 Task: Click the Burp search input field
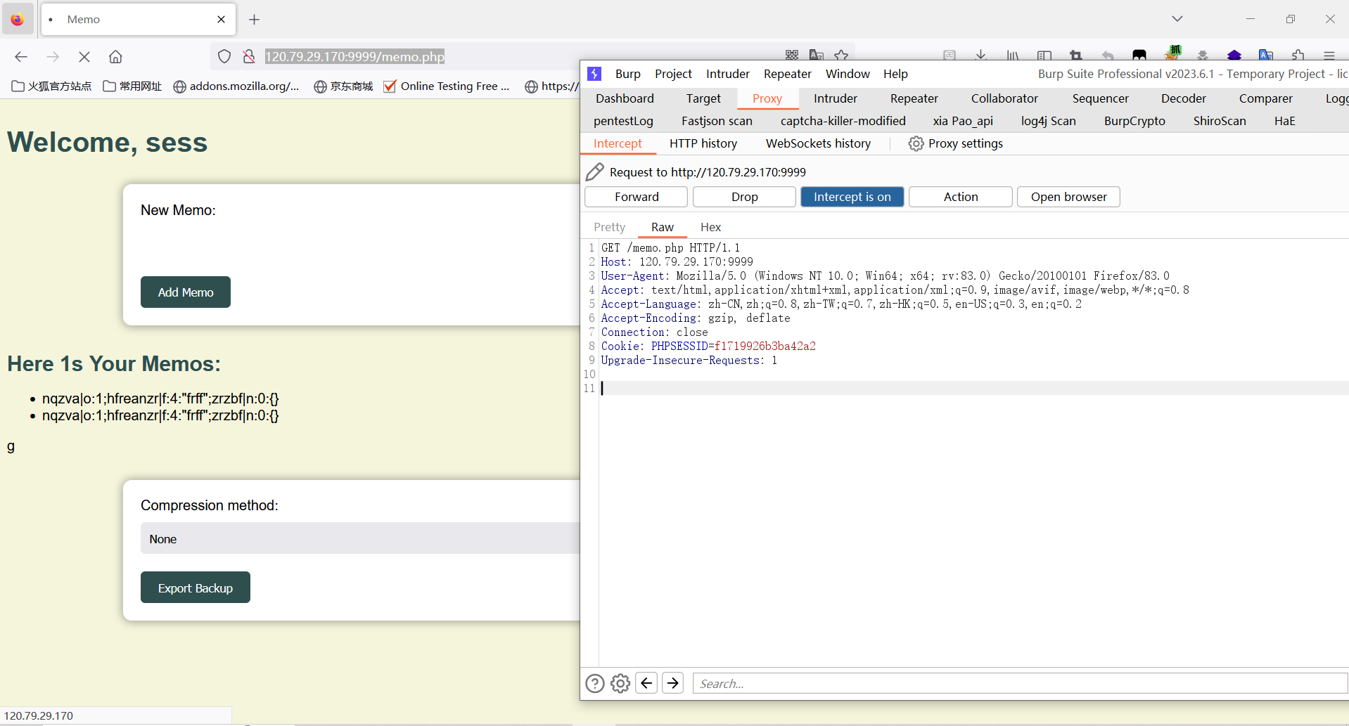point(1020,683)
